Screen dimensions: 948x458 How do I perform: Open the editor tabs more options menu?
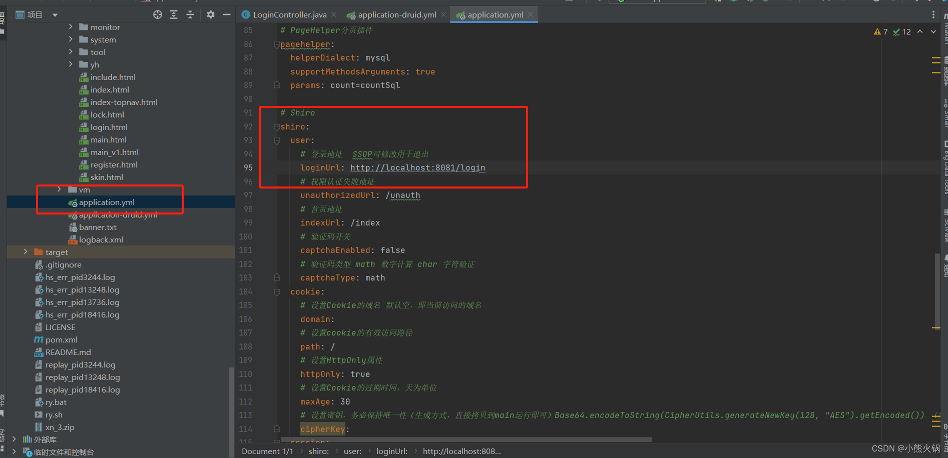pyautogui.click(x=933, y=15)
